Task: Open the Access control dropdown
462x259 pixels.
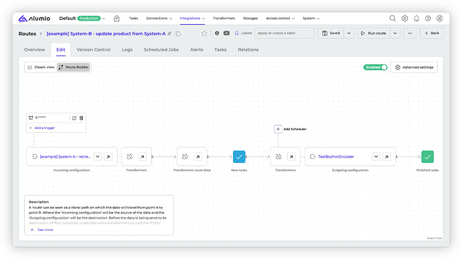Action: click(280, 18)
